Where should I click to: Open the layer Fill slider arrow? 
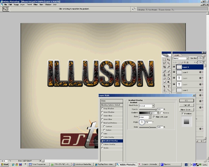point(204,62)
